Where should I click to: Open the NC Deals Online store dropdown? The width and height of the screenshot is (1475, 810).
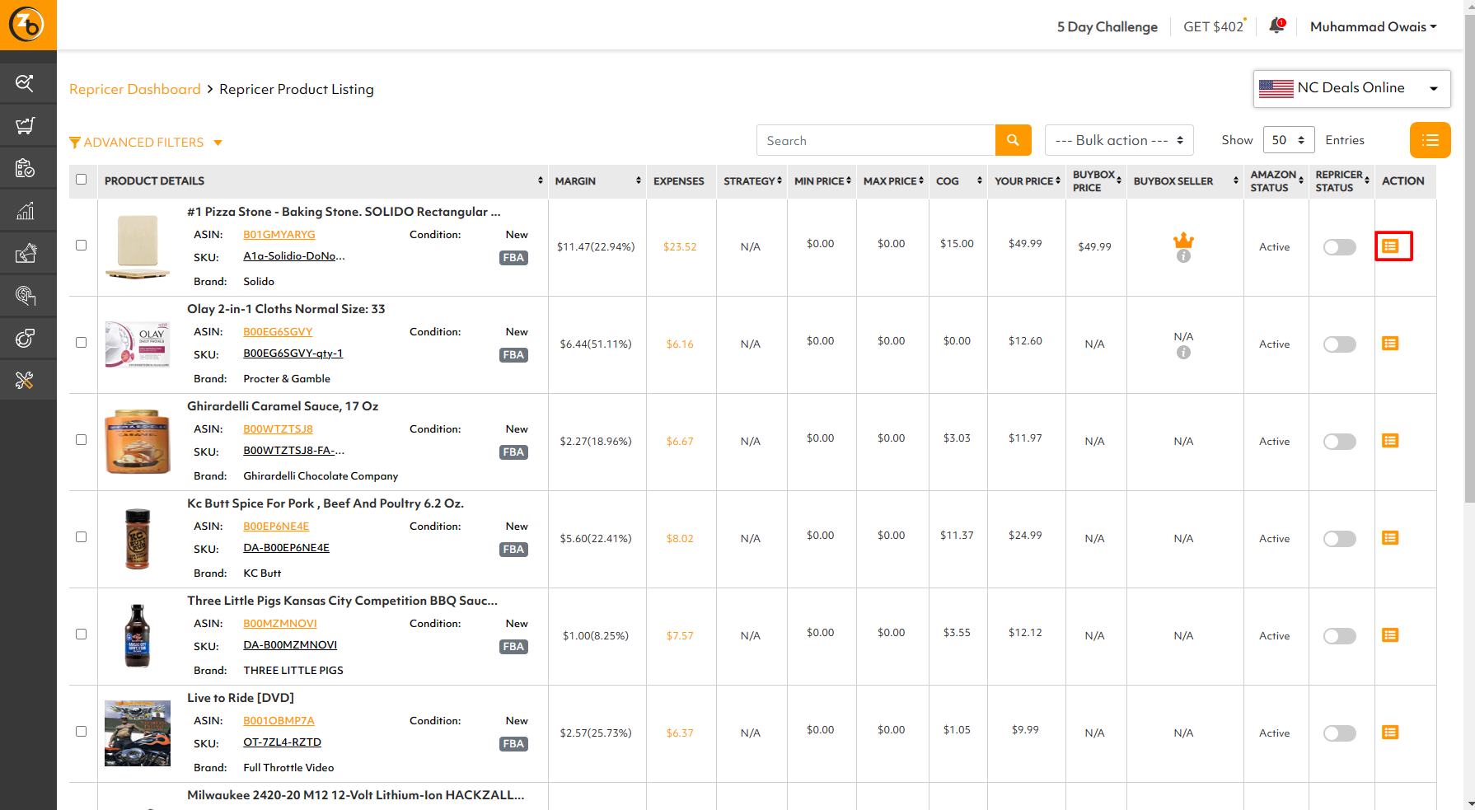click(x=1351, y=88)
